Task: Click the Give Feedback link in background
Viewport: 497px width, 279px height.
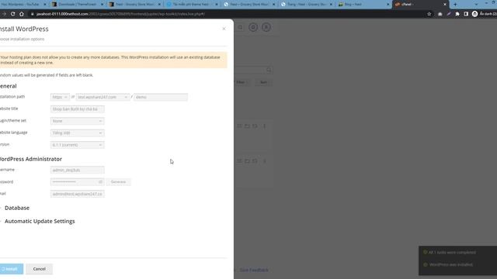Action: click(254, 270)
